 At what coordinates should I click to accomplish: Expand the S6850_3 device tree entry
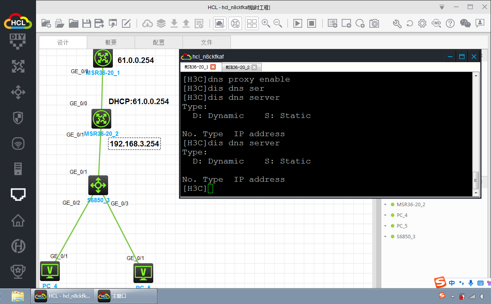coord(385,237)
